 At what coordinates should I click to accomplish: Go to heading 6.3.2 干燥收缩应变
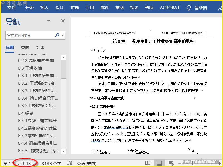(x=37, y=83)
